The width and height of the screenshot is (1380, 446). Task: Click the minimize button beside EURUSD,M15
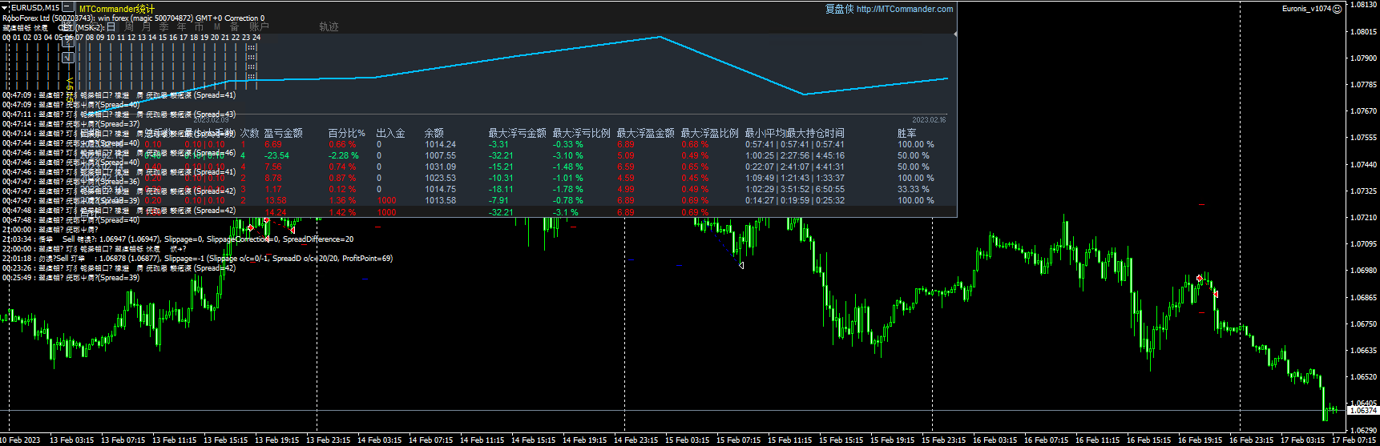[x=68, y=8]
